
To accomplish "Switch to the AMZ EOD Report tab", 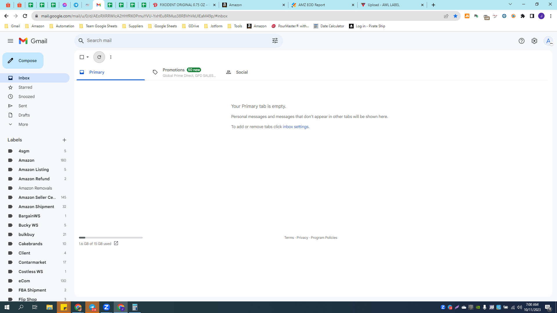I will tap(323, 5).
